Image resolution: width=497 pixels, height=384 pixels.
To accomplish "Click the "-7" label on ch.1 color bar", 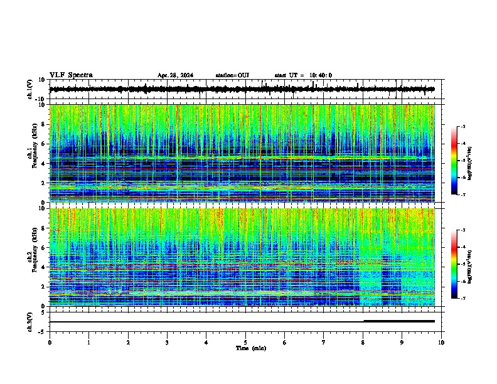I will (463, 195).
